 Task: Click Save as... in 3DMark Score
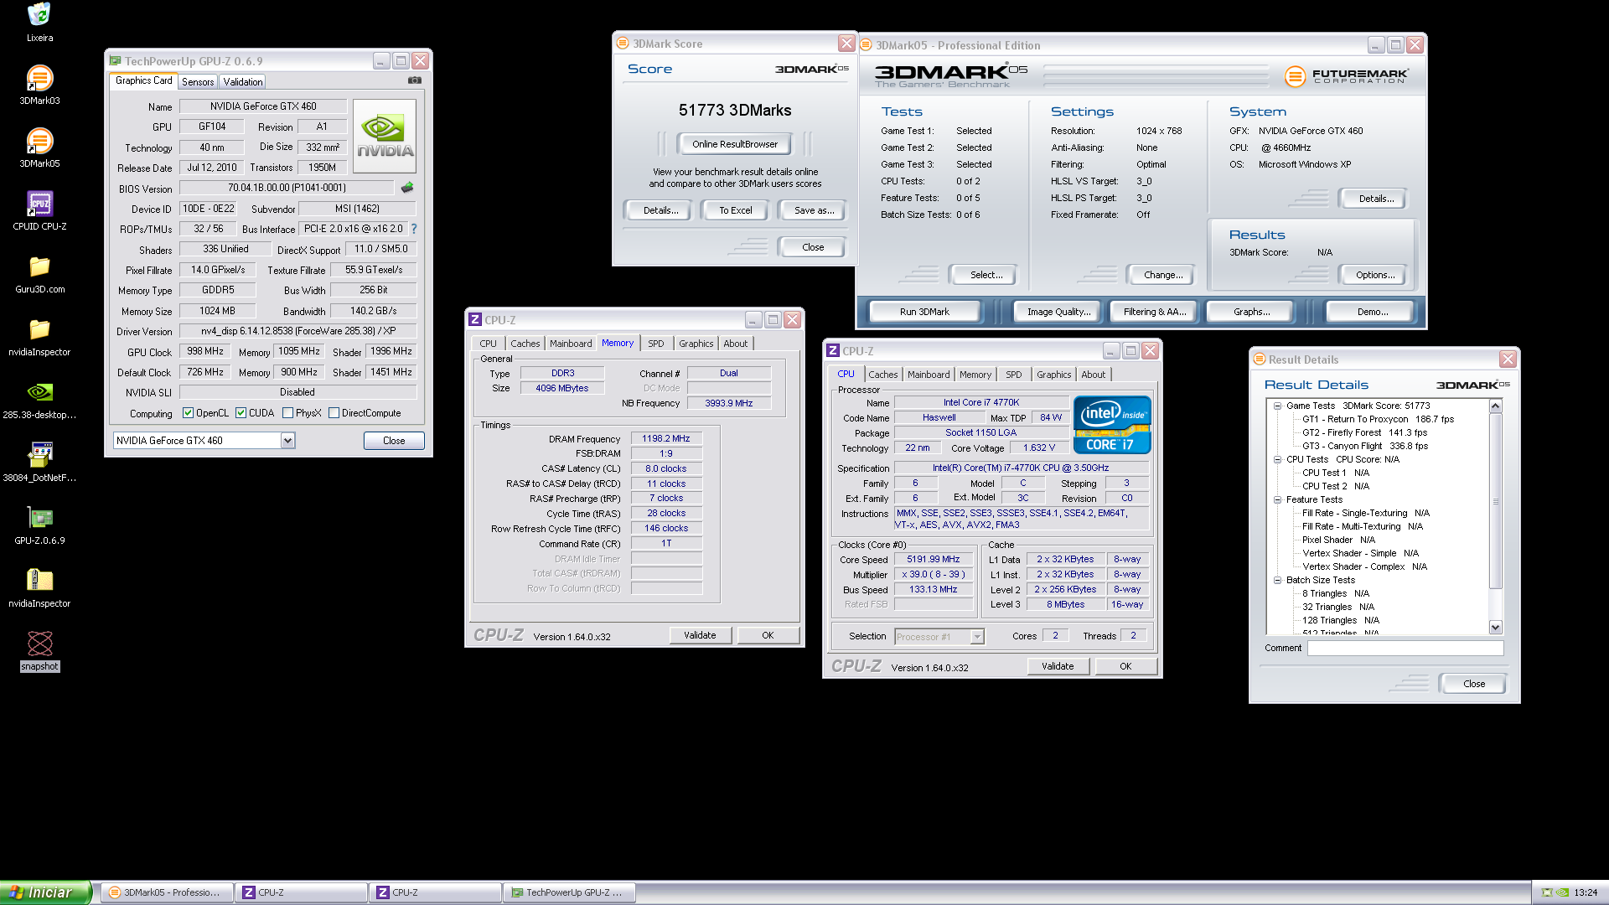815,210
